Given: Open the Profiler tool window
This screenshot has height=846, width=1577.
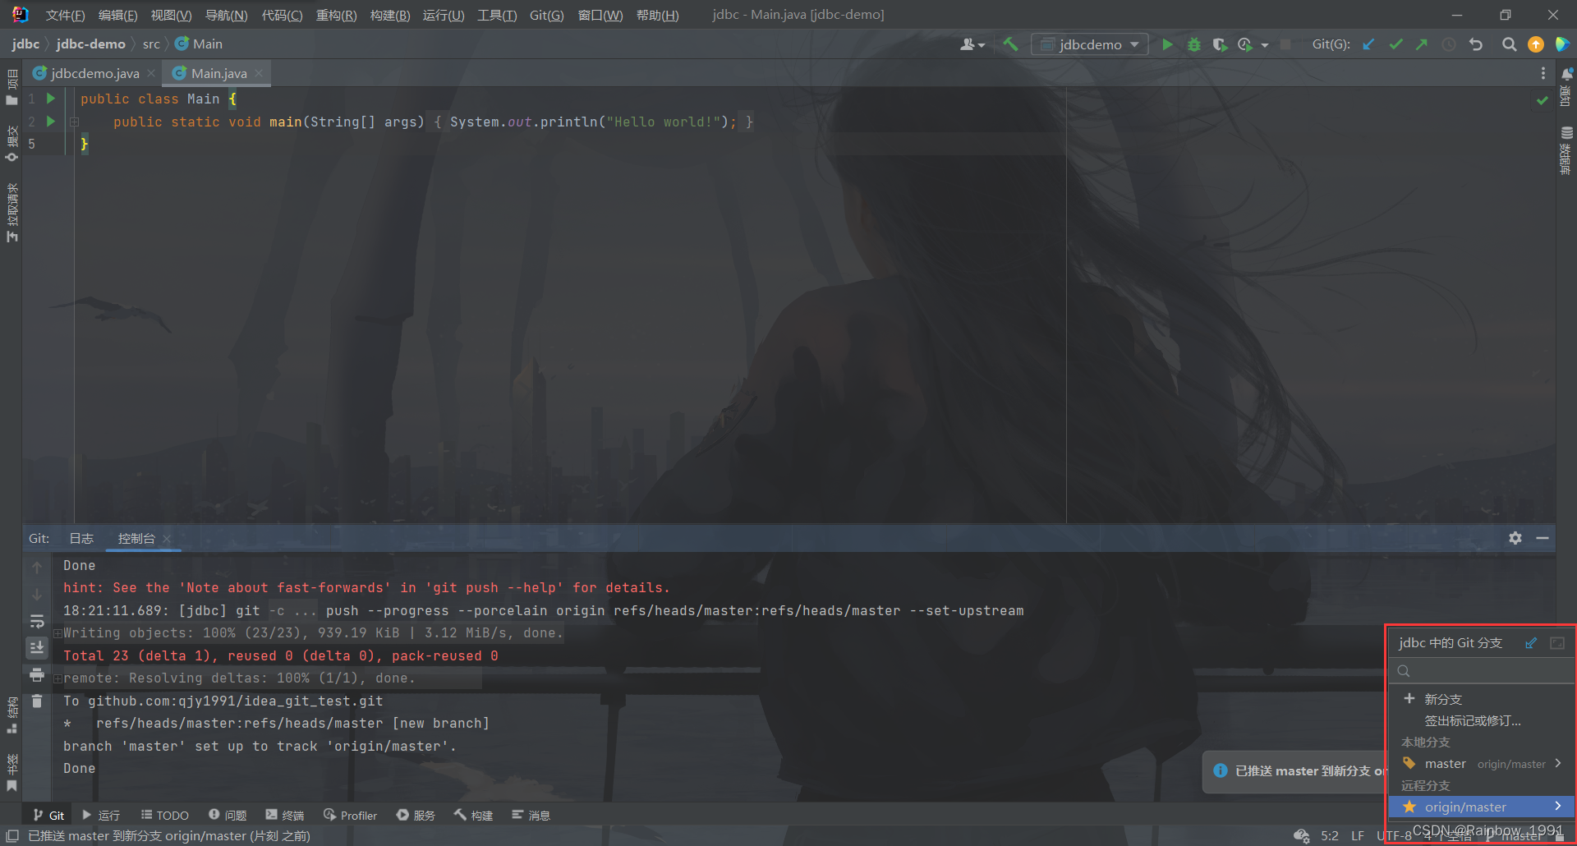Looking at the screenshot, I should pos(351,815).
